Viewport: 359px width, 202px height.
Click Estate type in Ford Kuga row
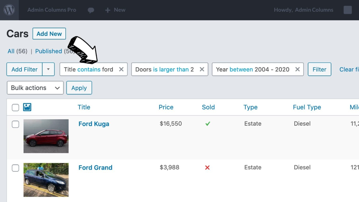pyautogui.click(x=253, y=124)
